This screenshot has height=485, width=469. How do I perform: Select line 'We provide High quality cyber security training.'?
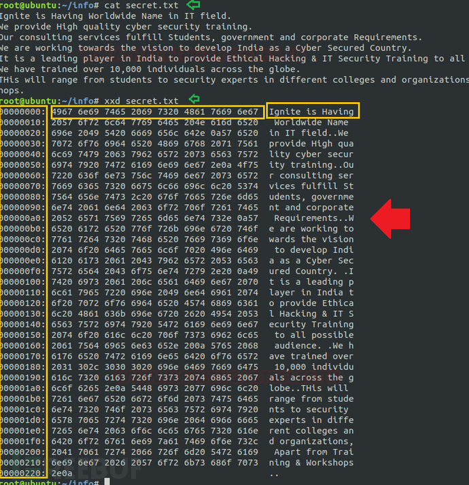point(126,27)
